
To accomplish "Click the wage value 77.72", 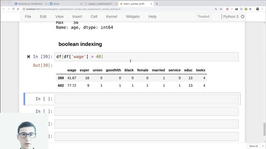I will (72, 86).
